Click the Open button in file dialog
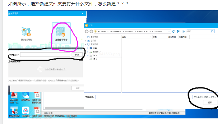223x124 pixels. click(210, 103)
